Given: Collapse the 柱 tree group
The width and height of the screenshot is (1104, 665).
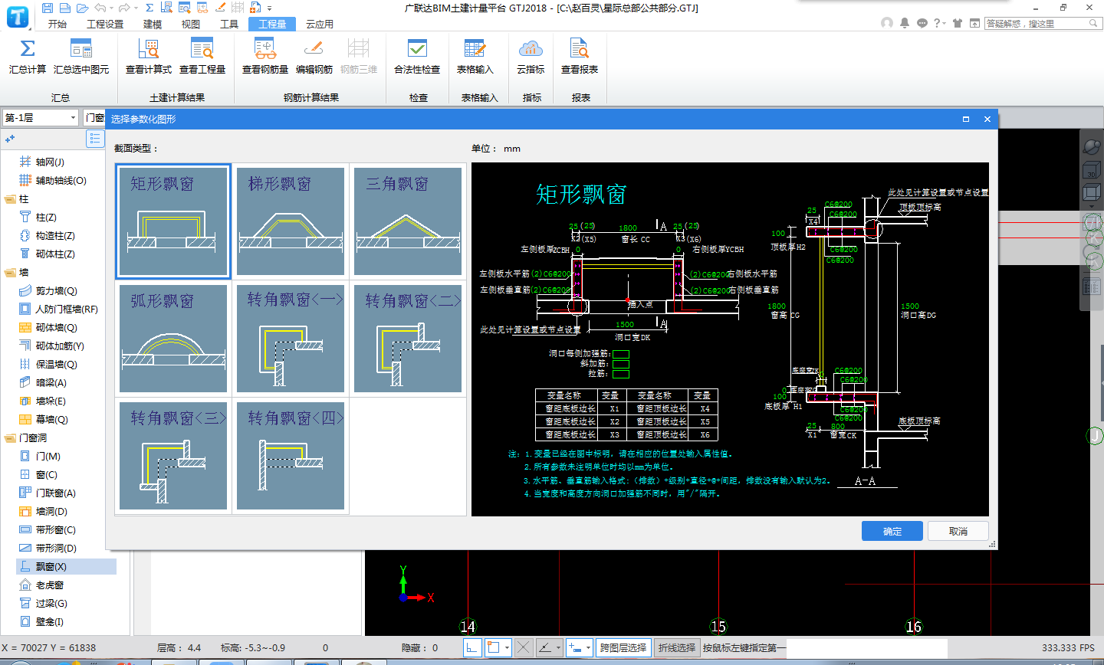Looking at the screenshot, I should point(11,199).
